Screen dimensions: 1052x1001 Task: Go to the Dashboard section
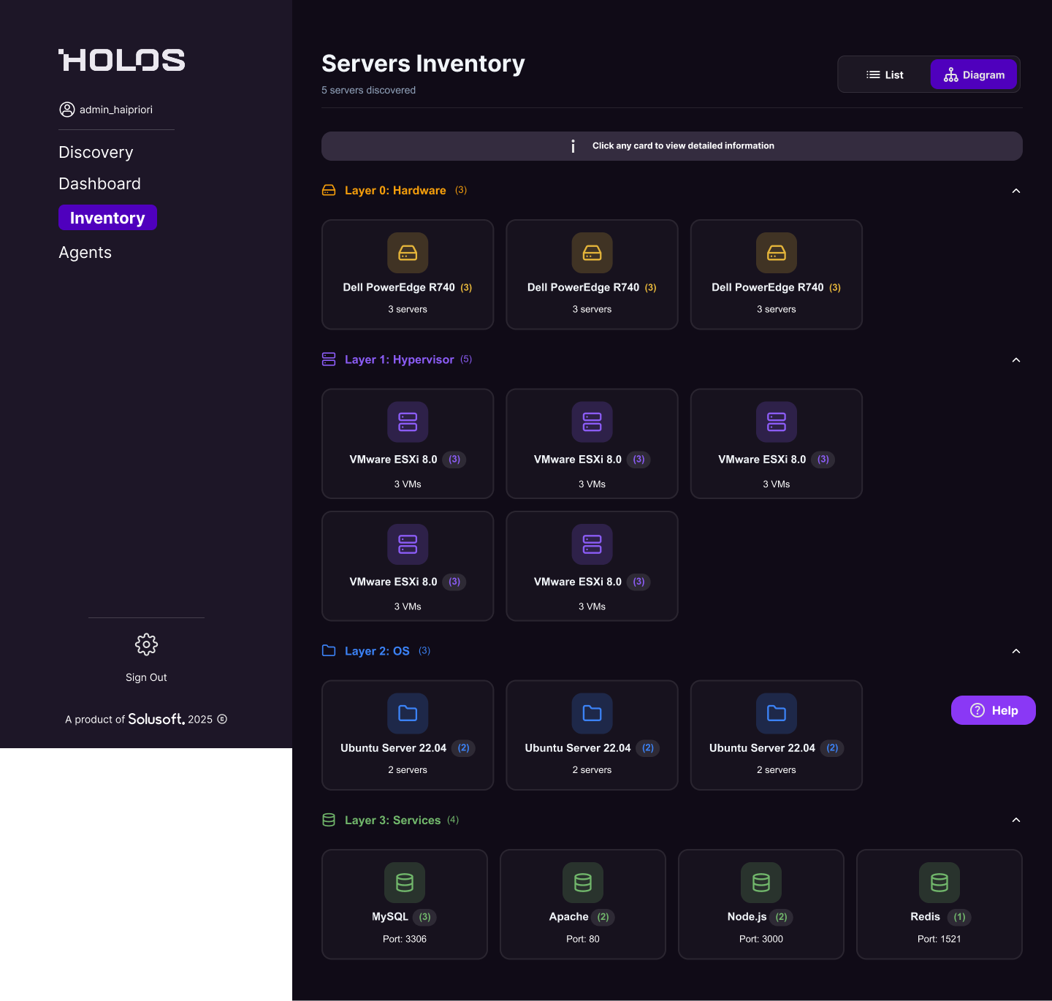pyautogui.click(x=99, y=183)
